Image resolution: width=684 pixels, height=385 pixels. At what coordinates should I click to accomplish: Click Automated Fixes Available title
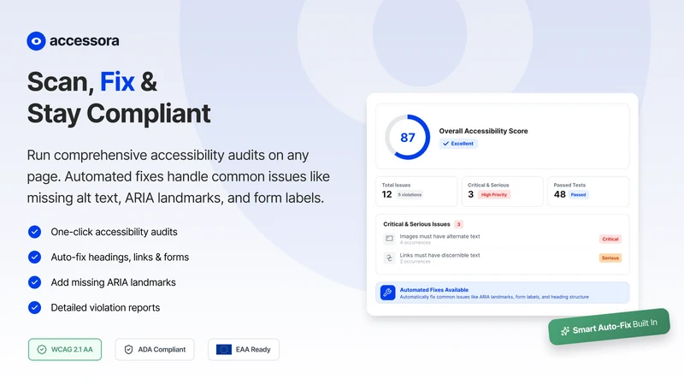tap(434, 290)
